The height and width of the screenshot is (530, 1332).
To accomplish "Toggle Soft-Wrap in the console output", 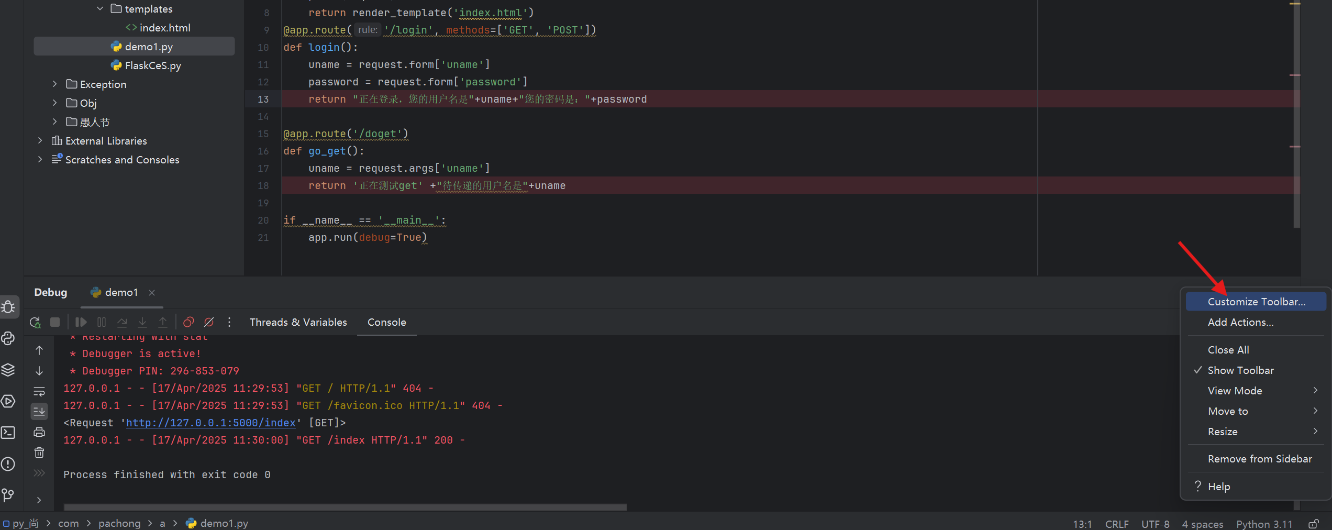I will point(39,391).
